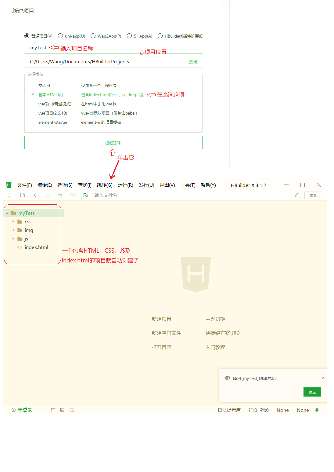Click the myTest project folder icon
The width and height of the screenshot is (334, 472).
pyautogui.click(x=13, y=213)
